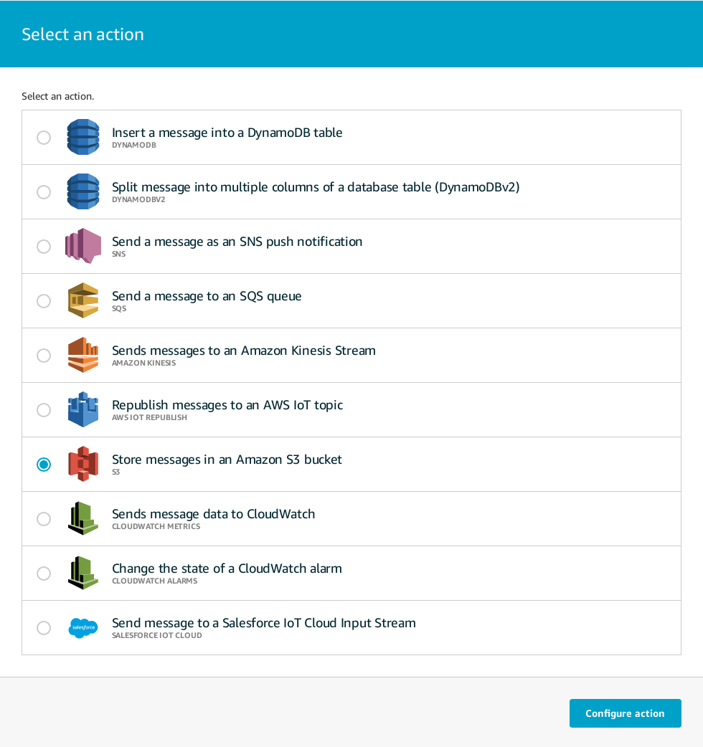Click the yellow SQS queue icon
Viewport: 703px width, 747px height.
[83, 300]
